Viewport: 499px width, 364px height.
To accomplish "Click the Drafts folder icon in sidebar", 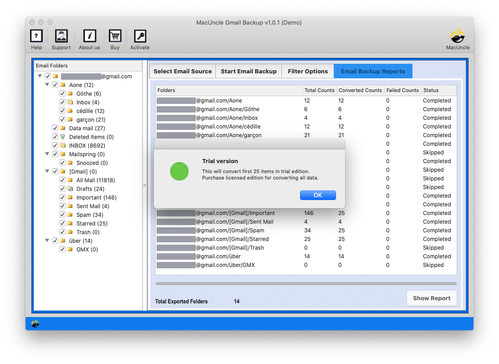I will 70,189.
